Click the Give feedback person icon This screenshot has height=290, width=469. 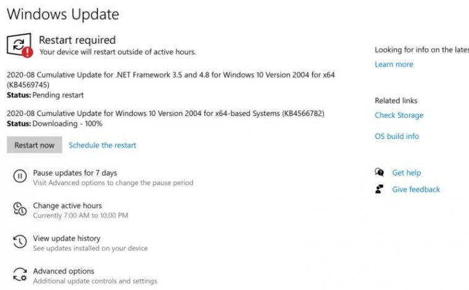pyautogui.click(x=380, y=190)
